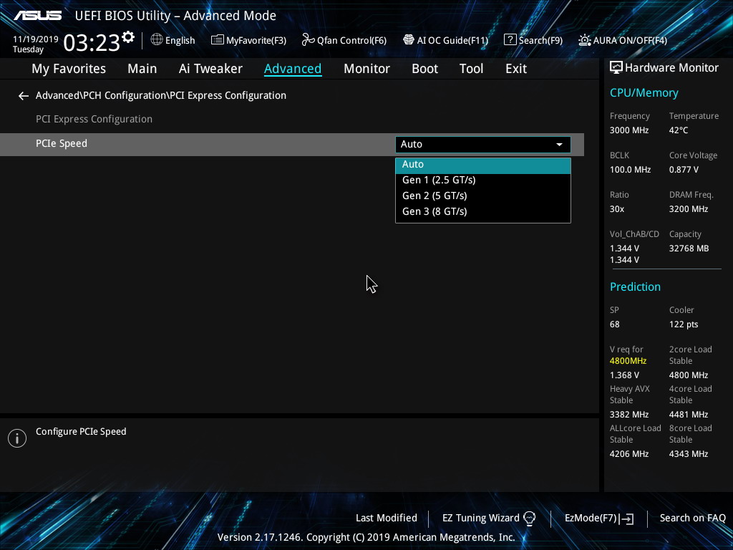Click the EZ Tuning Wizard bulb icon
This screenshot has height=550, width=733.
click(529, 518)
